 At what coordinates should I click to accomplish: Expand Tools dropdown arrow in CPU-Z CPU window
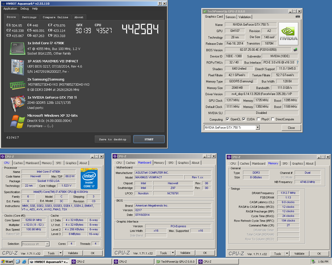click(x=61, y=253)
